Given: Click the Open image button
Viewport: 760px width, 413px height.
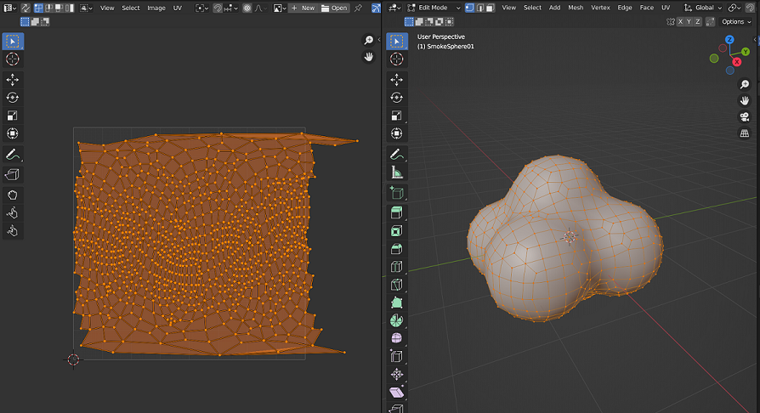Looking at the screenshot, I should click(335, 8).
